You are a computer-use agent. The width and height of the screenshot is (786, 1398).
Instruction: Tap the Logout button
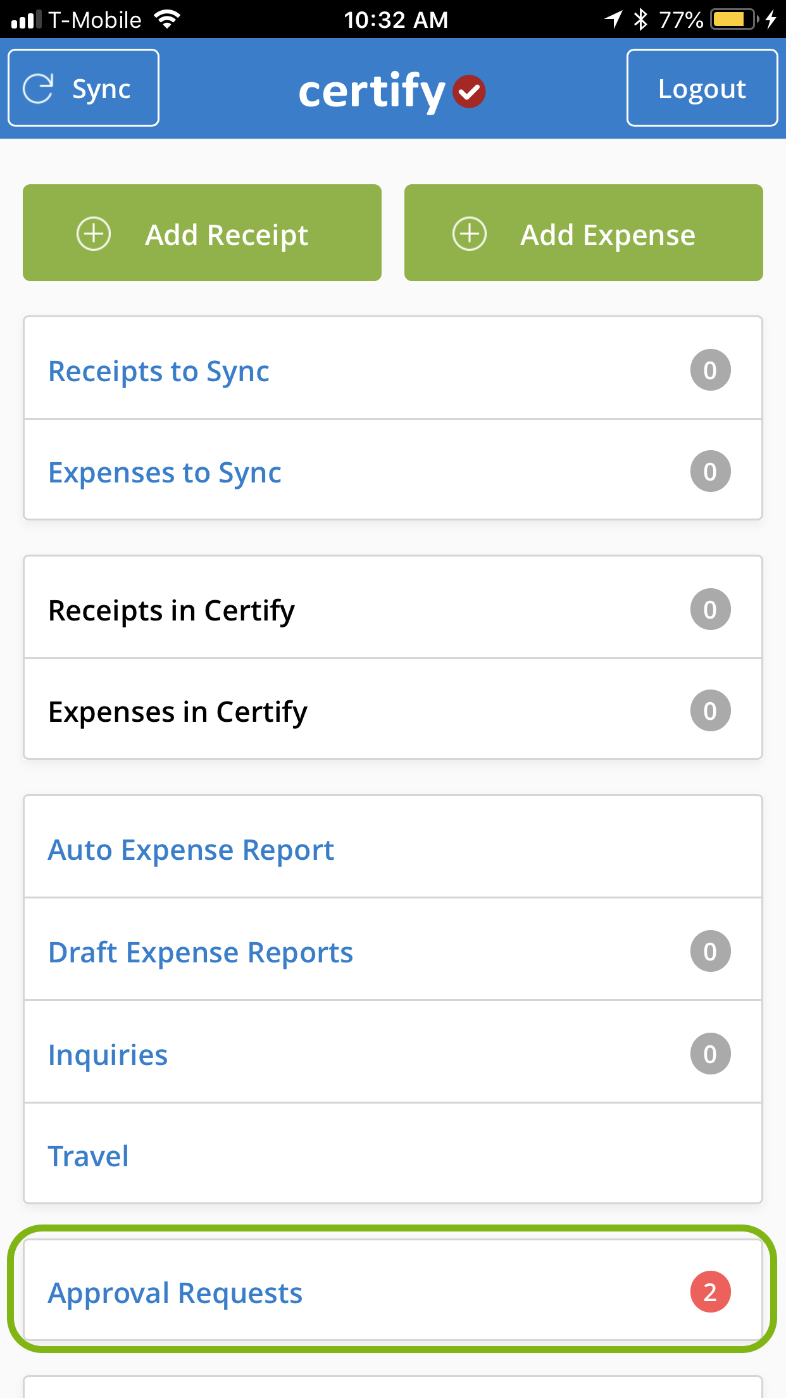702,88
